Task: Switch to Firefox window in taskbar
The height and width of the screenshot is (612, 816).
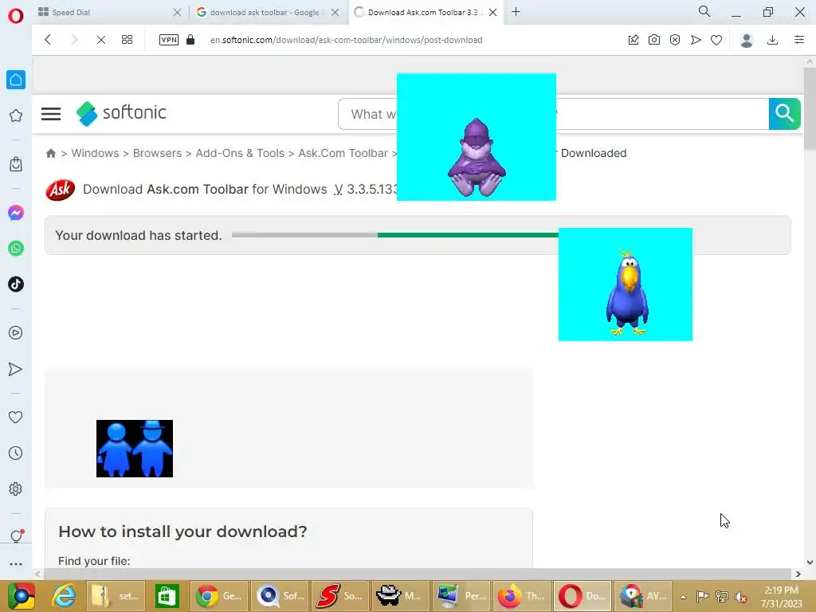Action: [521, 596]
